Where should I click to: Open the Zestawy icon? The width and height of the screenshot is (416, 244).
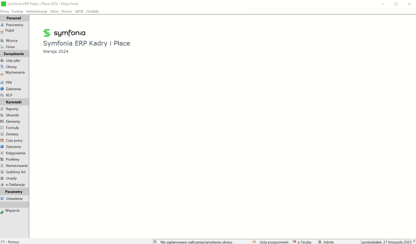[x=2, y=134]
